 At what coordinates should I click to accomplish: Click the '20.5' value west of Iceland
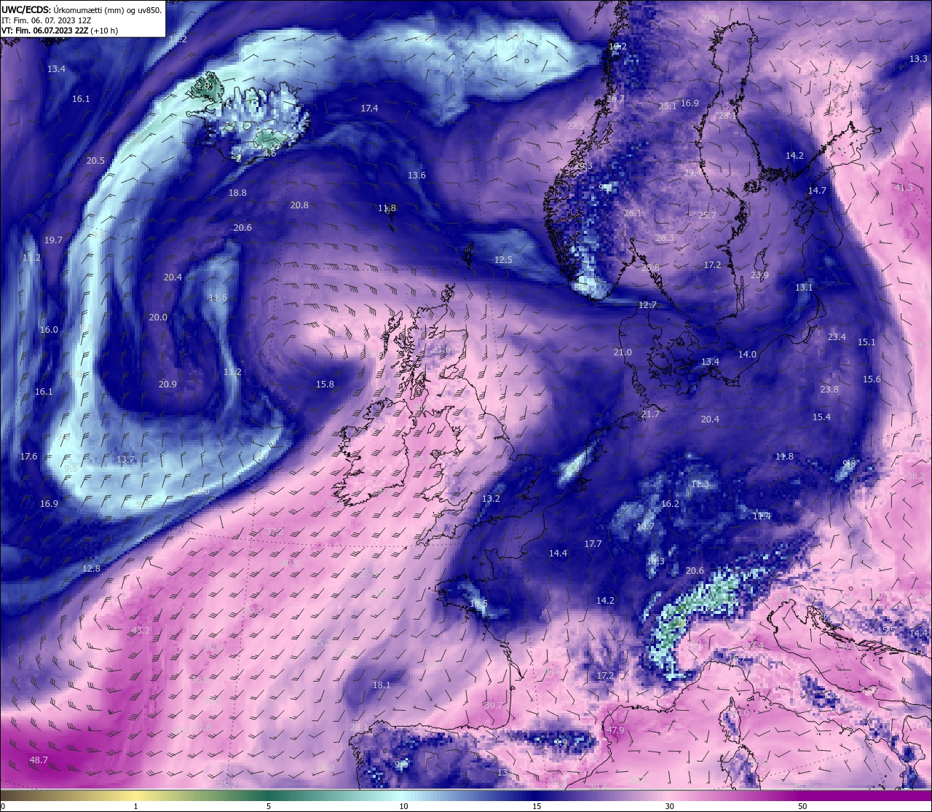click(95, 161)
